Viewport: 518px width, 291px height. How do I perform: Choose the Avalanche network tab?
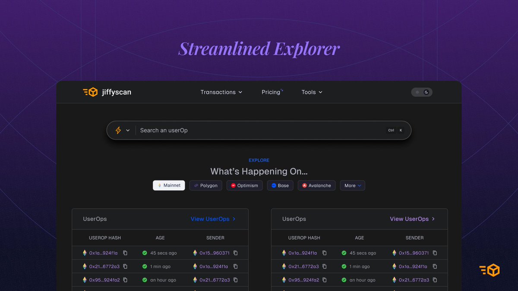(x=316, y=185)
